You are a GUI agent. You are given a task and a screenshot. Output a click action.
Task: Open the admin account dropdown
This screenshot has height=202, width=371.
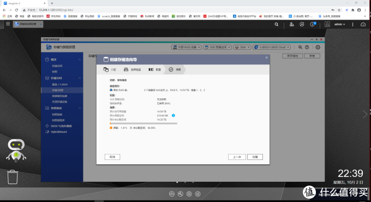pyautogui.click(x=339, y=25)
